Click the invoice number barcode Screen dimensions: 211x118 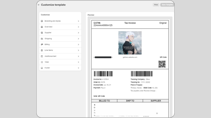click(x=103, y=74)
